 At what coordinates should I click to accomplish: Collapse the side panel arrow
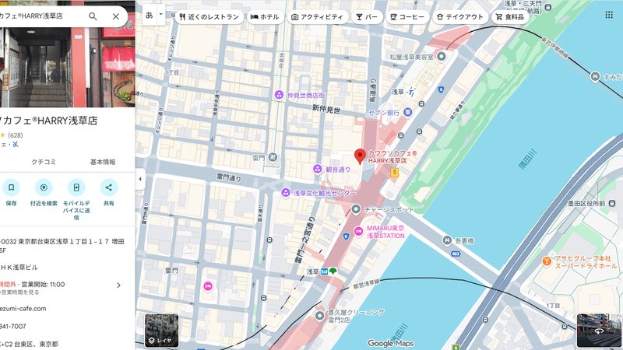140,179
